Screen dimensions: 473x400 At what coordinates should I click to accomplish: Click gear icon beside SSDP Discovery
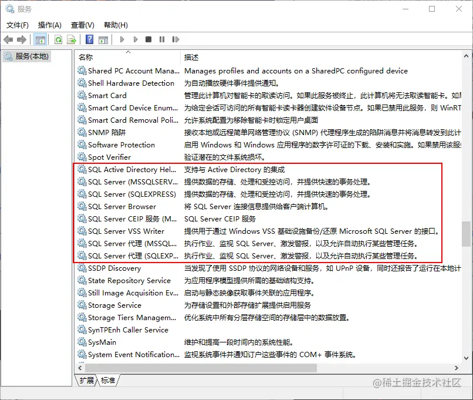tap(82, 268)
